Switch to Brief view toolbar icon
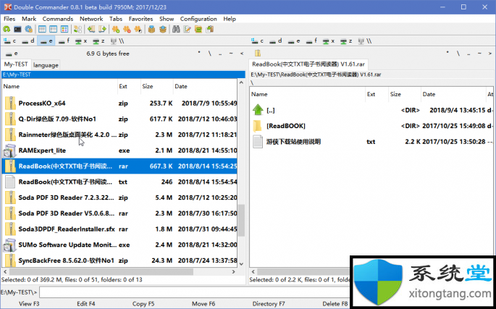 [42, 30]
